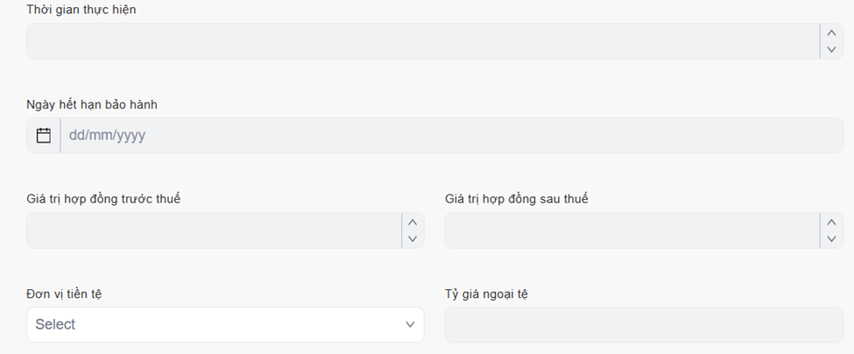Click the Tỷ giá ngoại tệ input box
The height and width of the screenshot is (354, 854).
pos(644,325)
